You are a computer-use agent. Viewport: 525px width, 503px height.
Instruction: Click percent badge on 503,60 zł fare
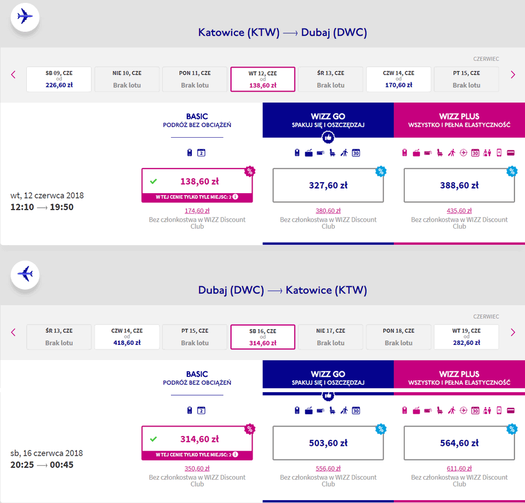tap(381, 429)
